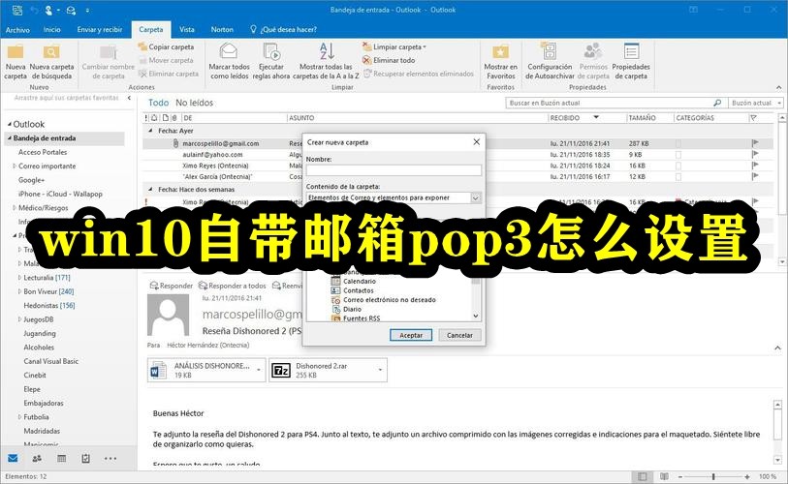Toggle category box for Ximo Reyes 18:24 email
Viewport: 788px width, 484px height.
(678, 166)
